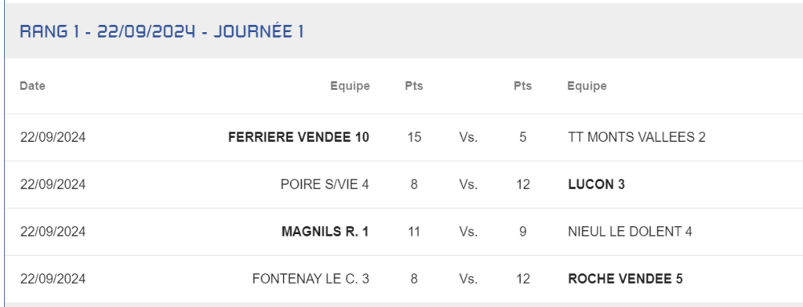Select FONTENAY LE C. 3 team
803x307 pixels.
pyautogui.click(x=311, y=279)
